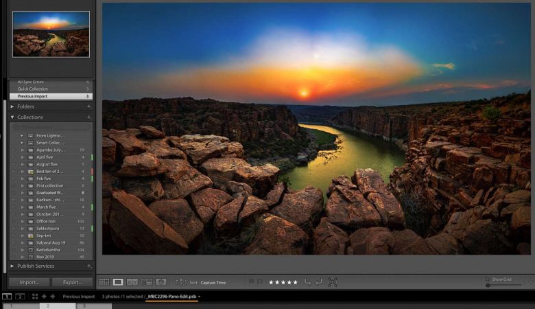Screen dimensions: 535x309
Task: Expand the Publish Services panel
Action: 12,266
